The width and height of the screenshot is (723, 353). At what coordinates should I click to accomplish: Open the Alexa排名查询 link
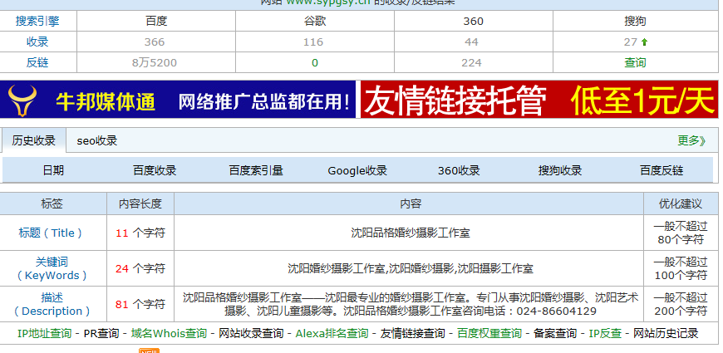(x=332, y=333)
